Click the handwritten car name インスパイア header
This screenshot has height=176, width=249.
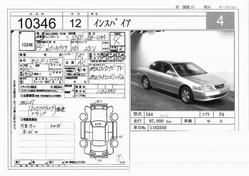pos(112,23)
